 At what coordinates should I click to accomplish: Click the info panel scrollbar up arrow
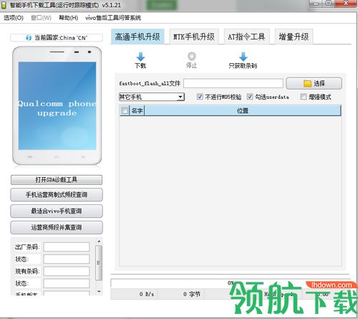[x=99, y=242]
